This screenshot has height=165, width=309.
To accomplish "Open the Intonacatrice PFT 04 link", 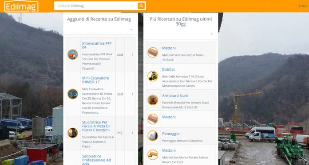I will click(97, 46).
